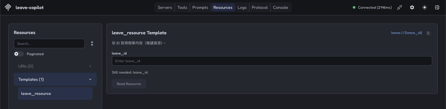Toggle light theme with the sun icon
The height and width of the screenshot is (109, 446).
[425, 7]
